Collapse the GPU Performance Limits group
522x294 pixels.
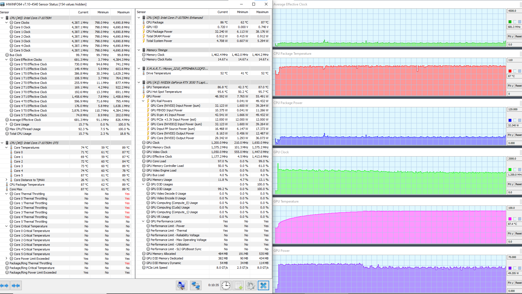pos(143,221)
